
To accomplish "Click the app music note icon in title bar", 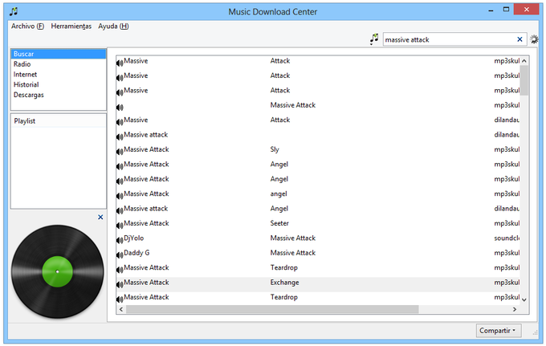I will 14,11.
